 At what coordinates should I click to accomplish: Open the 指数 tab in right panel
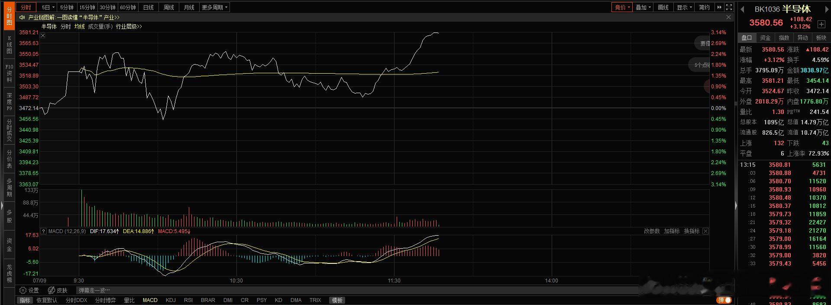click(784, 38)
